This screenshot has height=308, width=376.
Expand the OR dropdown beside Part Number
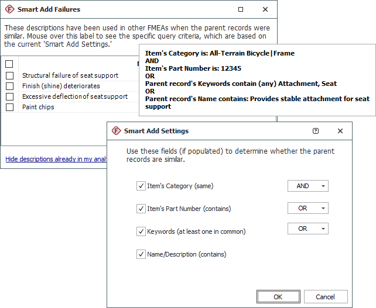click(308, 209)
